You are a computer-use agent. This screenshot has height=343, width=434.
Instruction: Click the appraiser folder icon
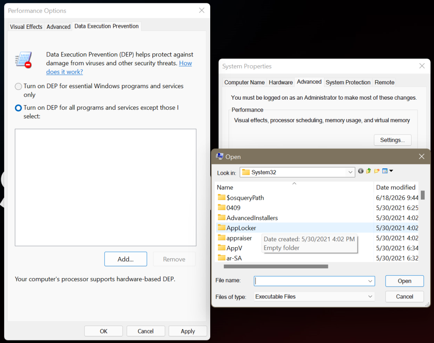tap(221, 238)
